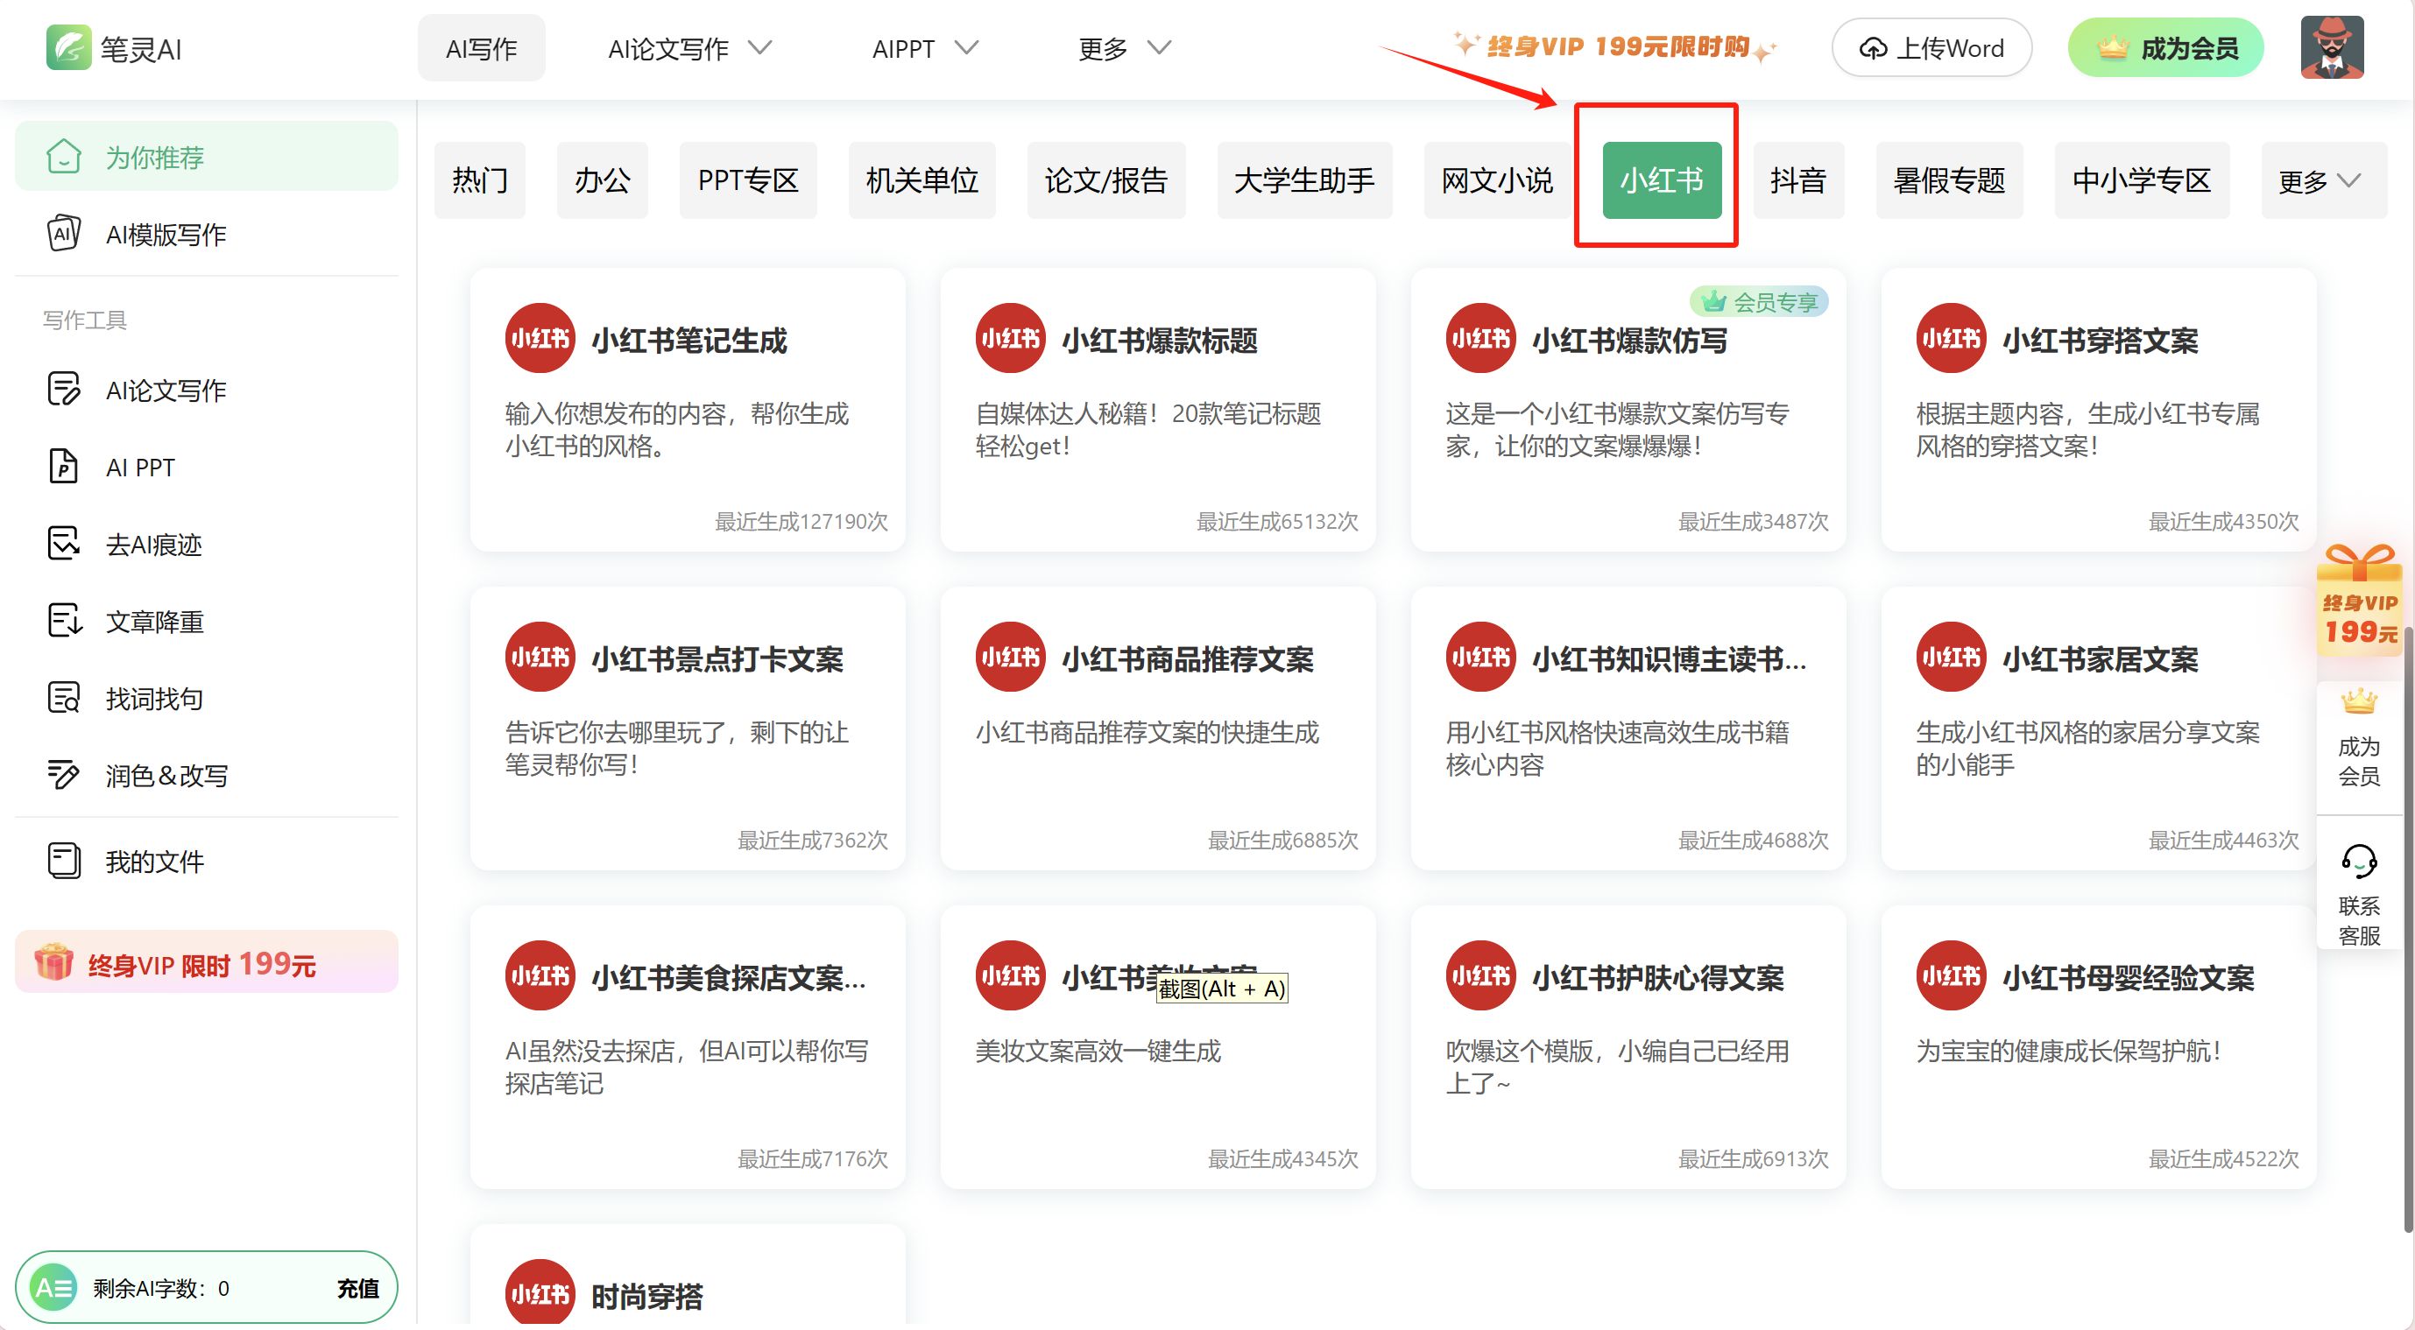
Task: Click 充值 to recharge AI words
Action: click(x=357, y=1288)
